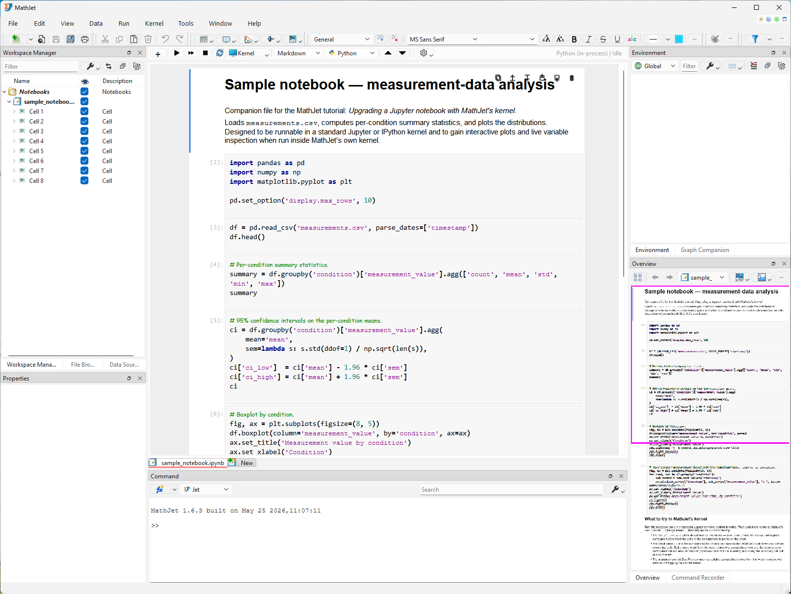Move cell up with up-arrow button
Image resolution: width=791 pixels, height=594 pixels.
pyautogui.click(x=389, y=53)
